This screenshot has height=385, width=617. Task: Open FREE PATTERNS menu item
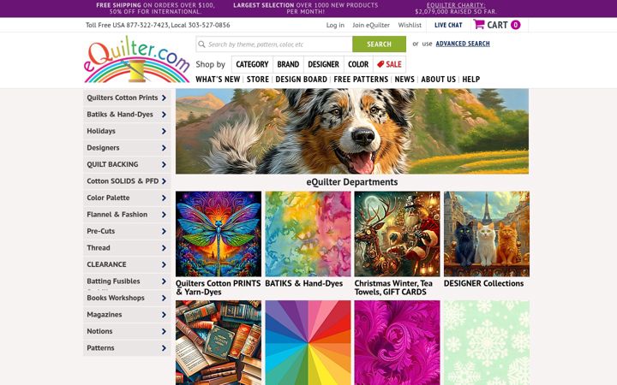click(x=361, y=80)
